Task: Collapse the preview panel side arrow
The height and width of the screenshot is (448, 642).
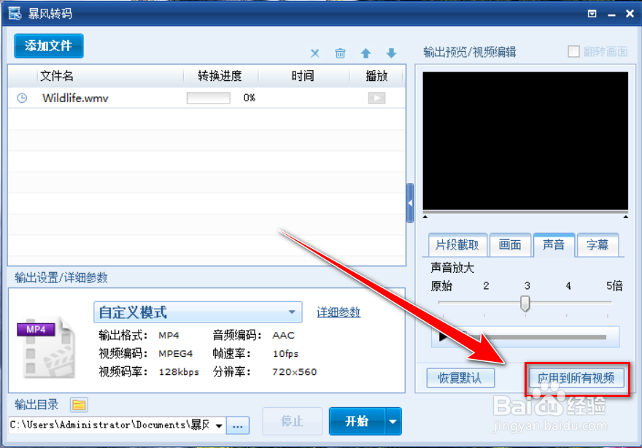Action: (410, 203)
